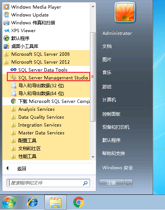Open 帮助和支持
Viewport: 165px width, 210px height.
coord(114,153)
